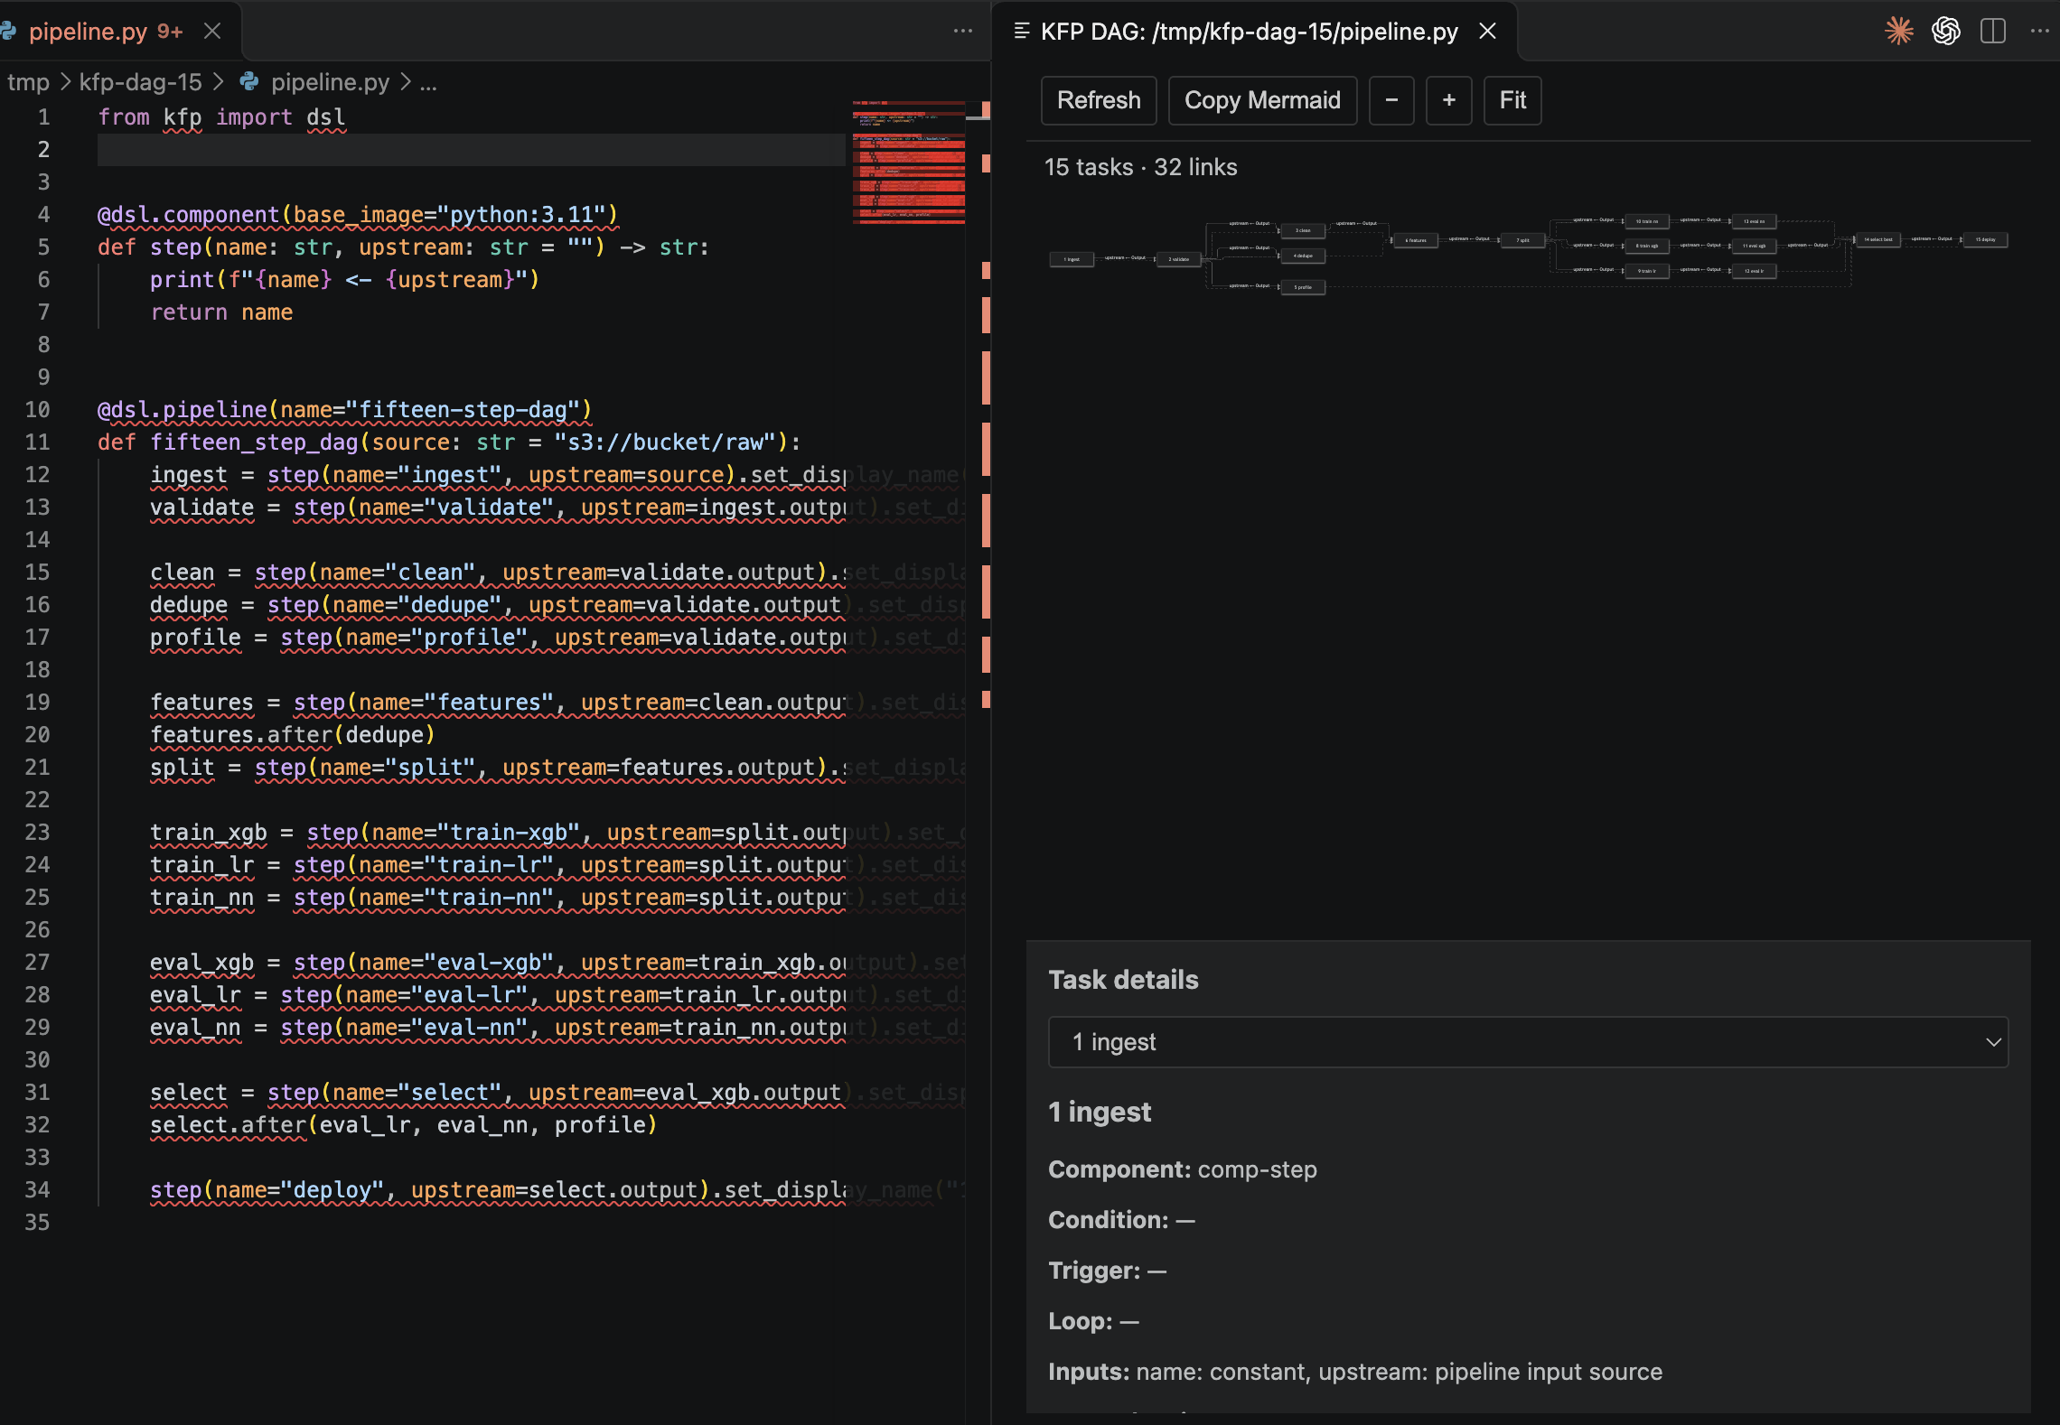This screenshot has height=1425, width=2060.
Task: Click the 'Condition: —' line
Action: pyautogui.click(x=1121, y=1220)
